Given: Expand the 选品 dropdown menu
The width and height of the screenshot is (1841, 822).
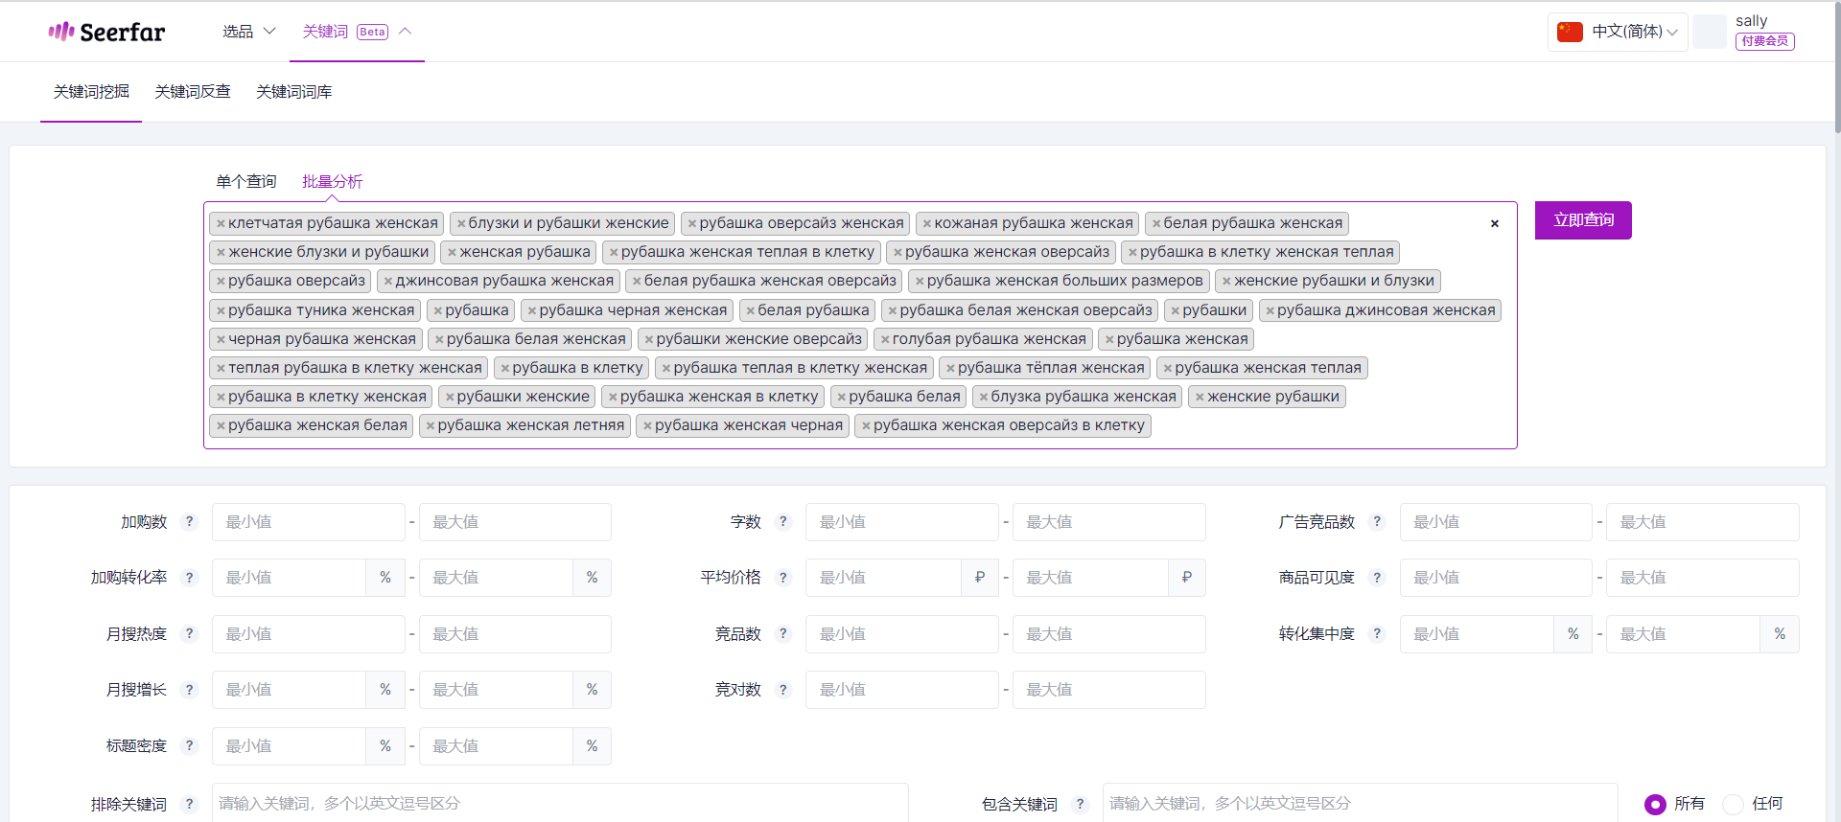Looking at the screenshot, I should (x=248, y=32).
